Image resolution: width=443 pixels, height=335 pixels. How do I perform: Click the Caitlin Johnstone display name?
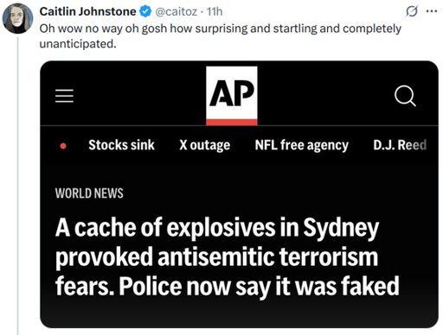tap(87, 12)
